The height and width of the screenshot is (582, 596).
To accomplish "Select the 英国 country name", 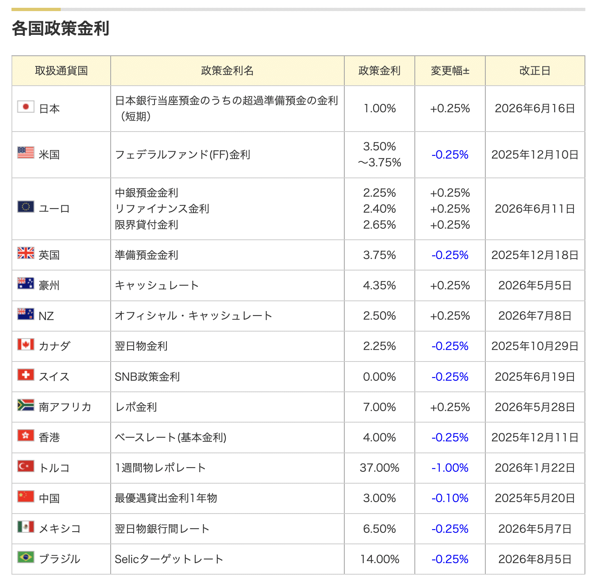I will 49,255.
